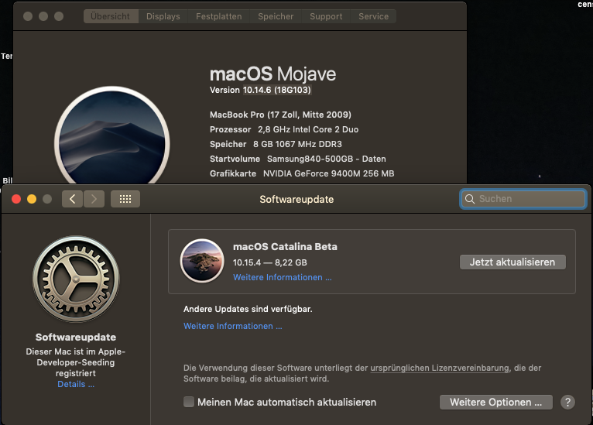The height and width of the screenshot is (425, 593).
Task: Click Andere Updates sind verfügbar text
Action: coord(248,309)
